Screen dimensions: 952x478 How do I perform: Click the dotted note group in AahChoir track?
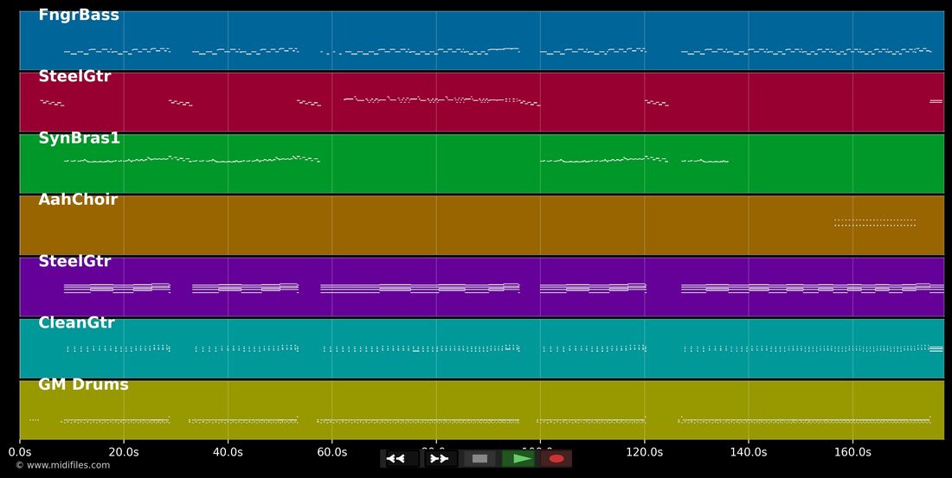coord(875,223)
